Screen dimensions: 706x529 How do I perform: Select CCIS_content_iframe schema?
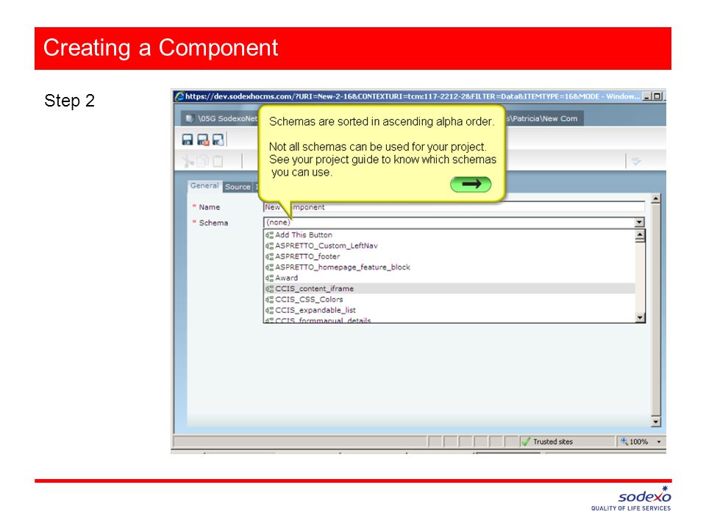449,289
